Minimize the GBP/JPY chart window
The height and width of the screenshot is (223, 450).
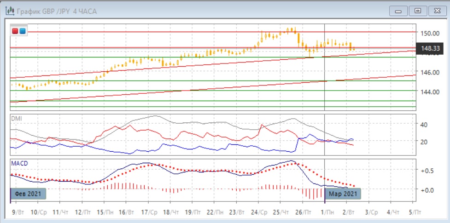tap(399, 11)
